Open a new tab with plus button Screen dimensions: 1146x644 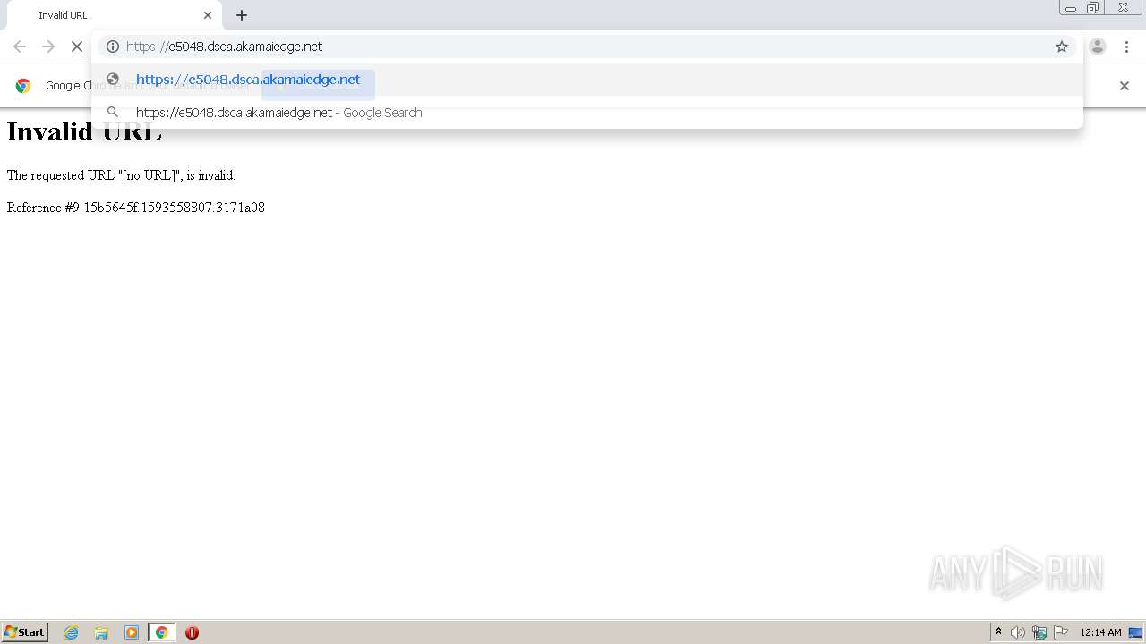[x=242, y=15]
